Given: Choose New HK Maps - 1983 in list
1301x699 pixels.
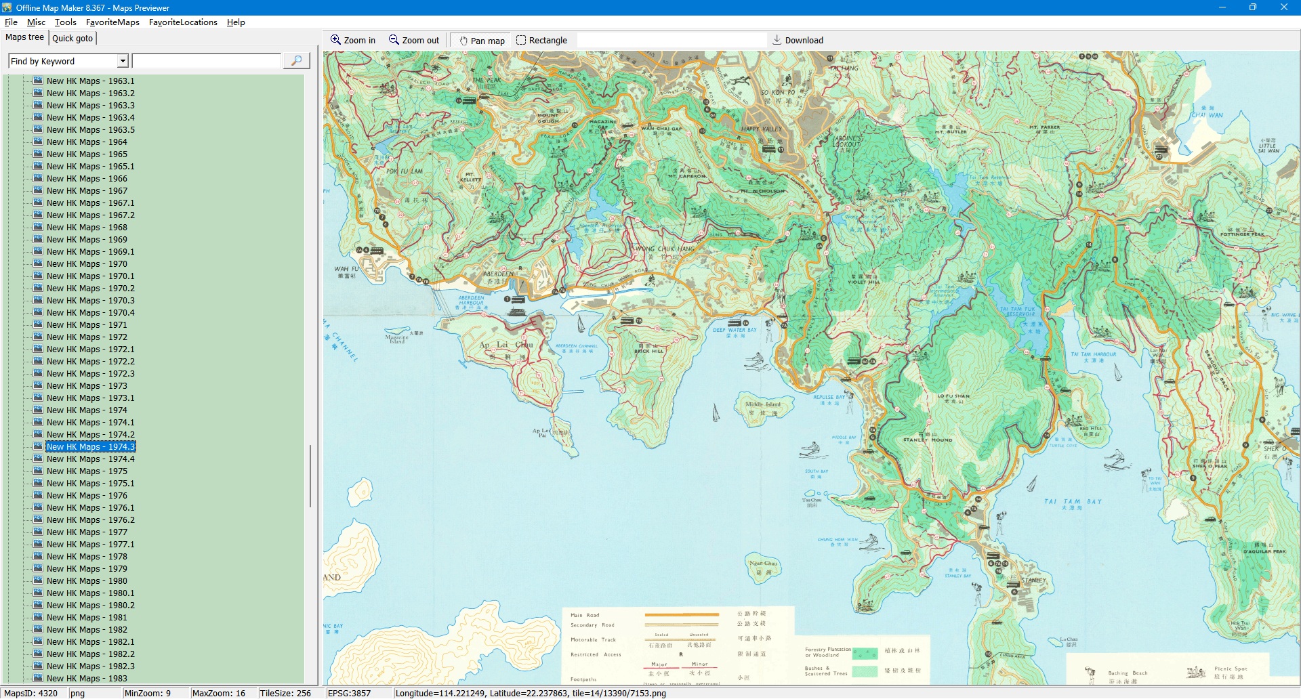Looking at the screenshot, I should tap(87, 678).
